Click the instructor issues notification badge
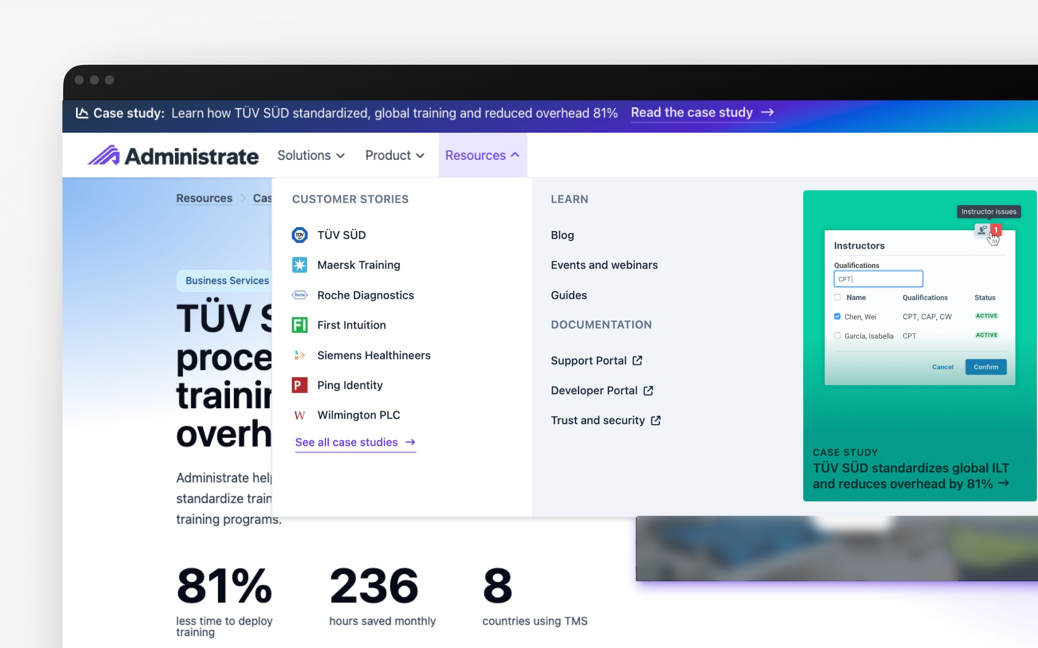 (996, 230)
